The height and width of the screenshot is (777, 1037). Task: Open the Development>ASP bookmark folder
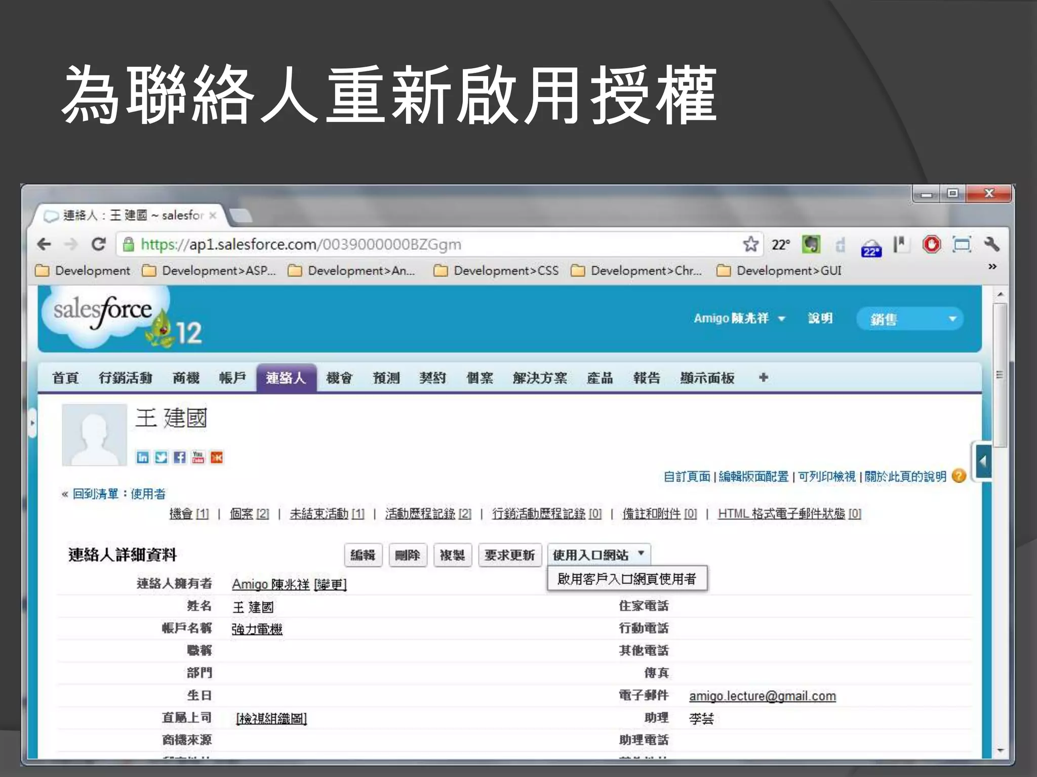[x=209, y=271]
